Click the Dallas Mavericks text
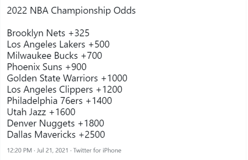Image resolution: width=248 pixels, height=160 pixels. click(x=40, y=135)
